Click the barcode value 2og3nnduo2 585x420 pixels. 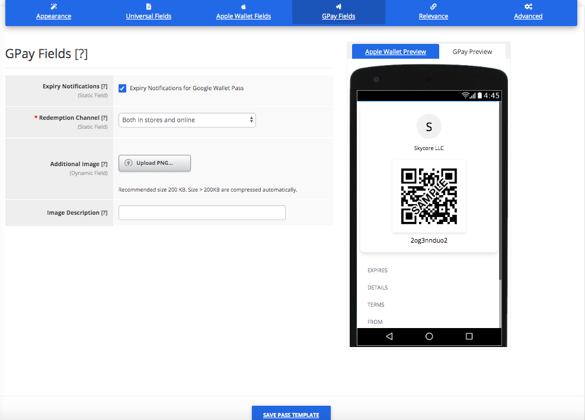(x=429, y=240)
